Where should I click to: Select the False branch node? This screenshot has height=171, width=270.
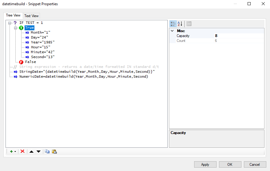click(30, 62)
